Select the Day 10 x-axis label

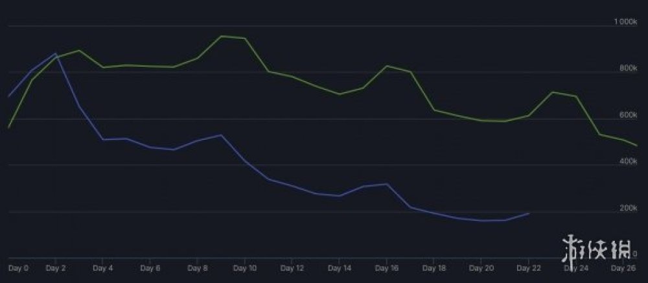245,267
